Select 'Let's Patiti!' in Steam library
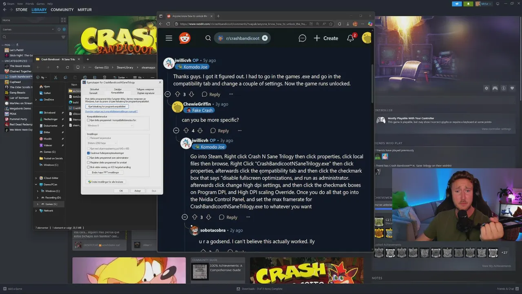 coord(17,50)
